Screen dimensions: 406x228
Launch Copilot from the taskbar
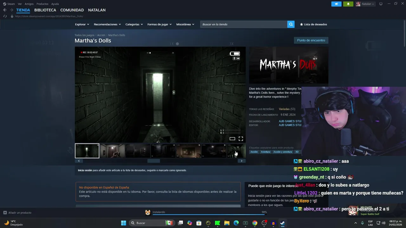(x=190, y=223)
